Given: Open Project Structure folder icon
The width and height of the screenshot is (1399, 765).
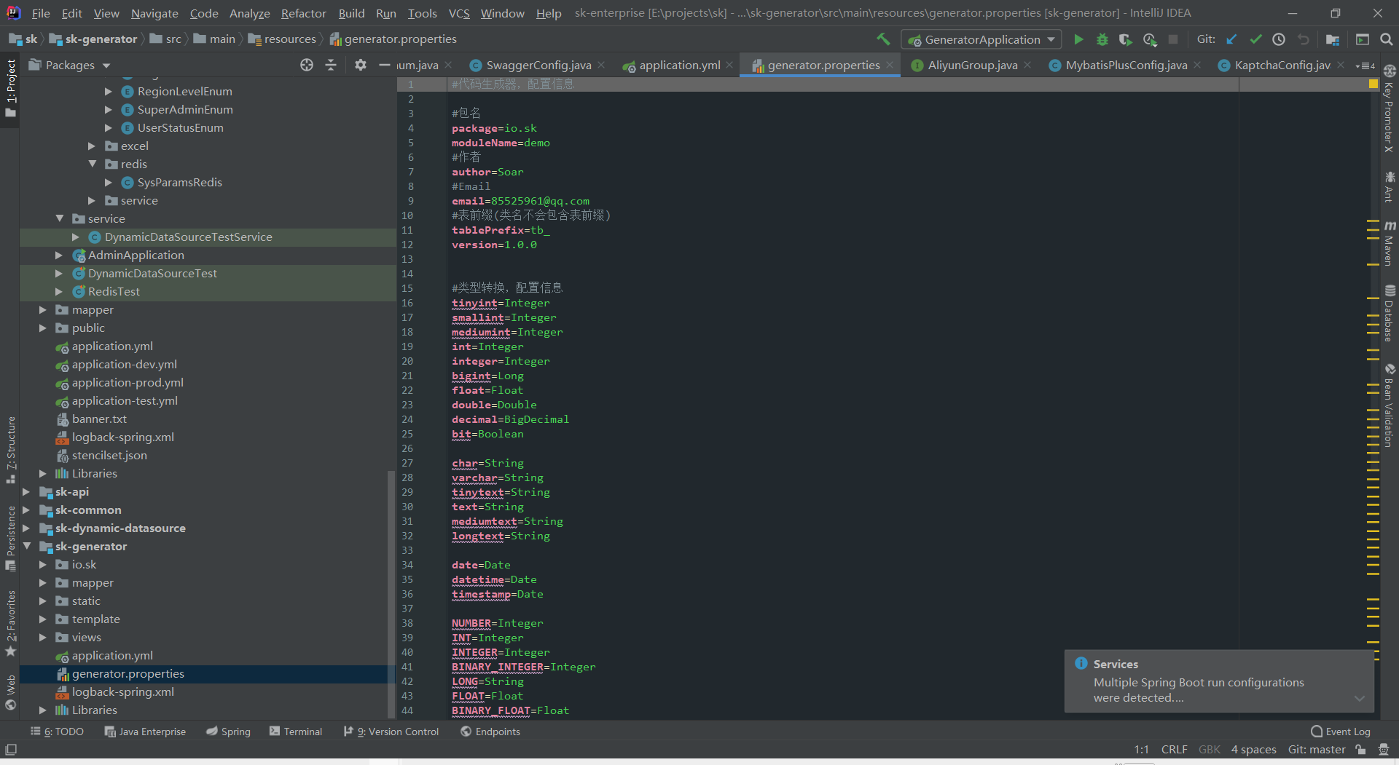Looking at the screenshot, I should (1333, 39).
